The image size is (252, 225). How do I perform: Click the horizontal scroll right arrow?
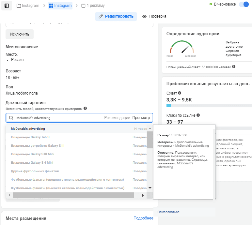click(x=143, y=195)
